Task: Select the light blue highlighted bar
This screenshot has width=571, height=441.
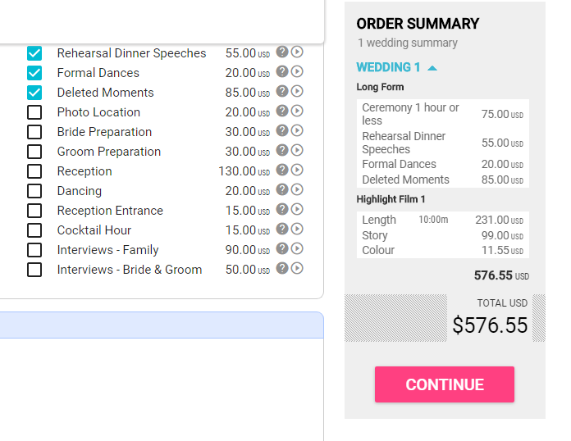Action: tap(162, 325)
